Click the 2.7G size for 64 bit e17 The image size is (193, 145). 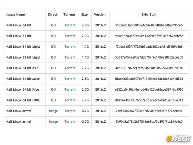85,68
